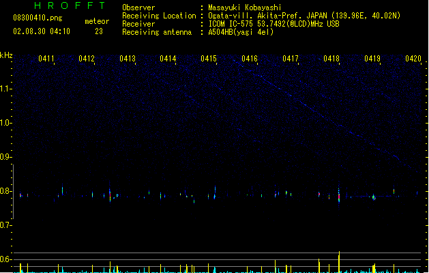Click Ogata-vill. Akita-Pref. JAPAN location text
This screenshot has height=273, width=429.
coord(304,16)
